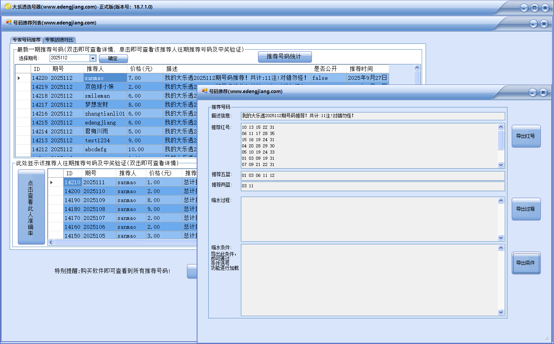Click the 导出红号 button
The image size is (554, 344).
point(526,136)
